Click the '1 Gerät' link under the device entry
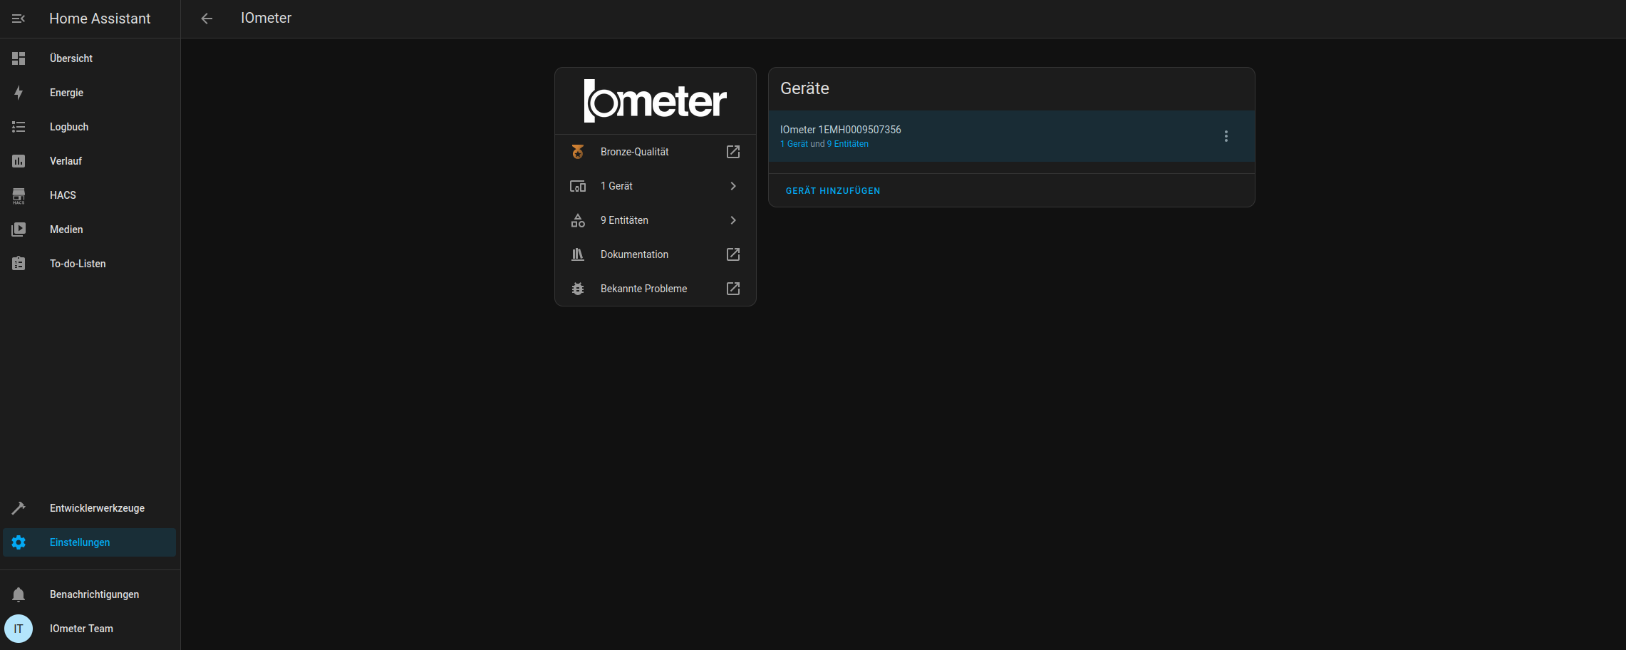1626x650 pixels. [794, 144]
